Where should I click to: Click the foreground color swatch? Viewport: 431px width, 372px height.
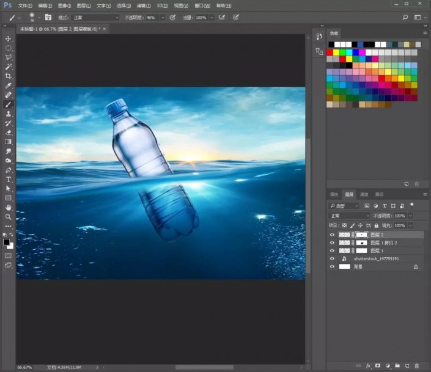(x=6, y=242)
